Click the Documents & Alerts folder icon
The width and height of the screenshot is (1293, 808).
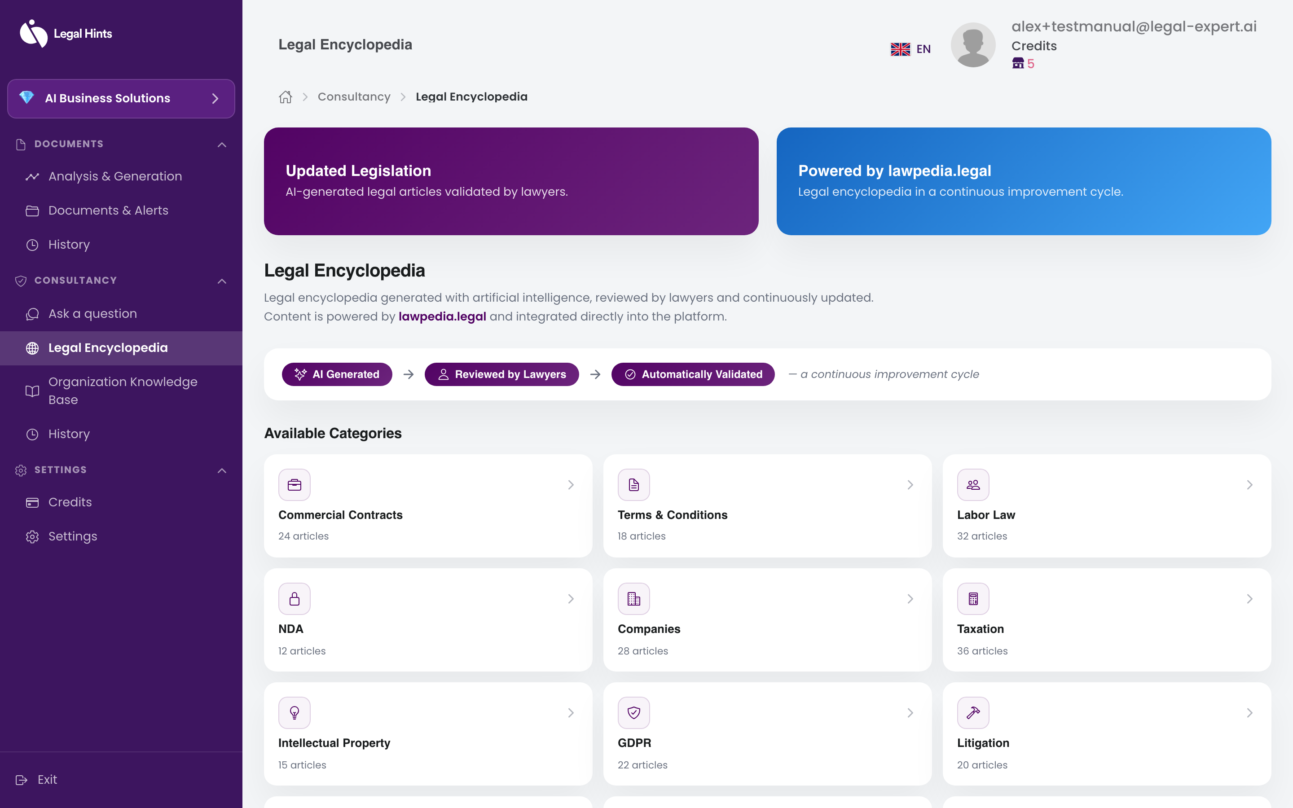(x=32, y=211)
